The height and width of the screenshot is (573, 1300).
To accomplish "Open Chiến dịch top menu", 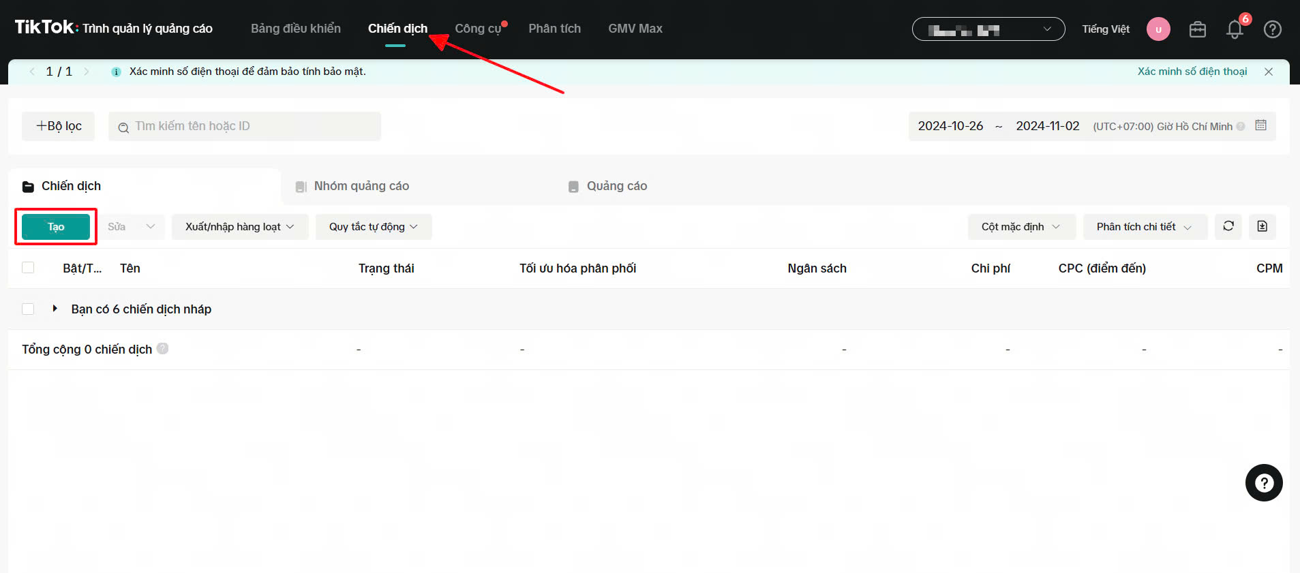I will 397,29.
